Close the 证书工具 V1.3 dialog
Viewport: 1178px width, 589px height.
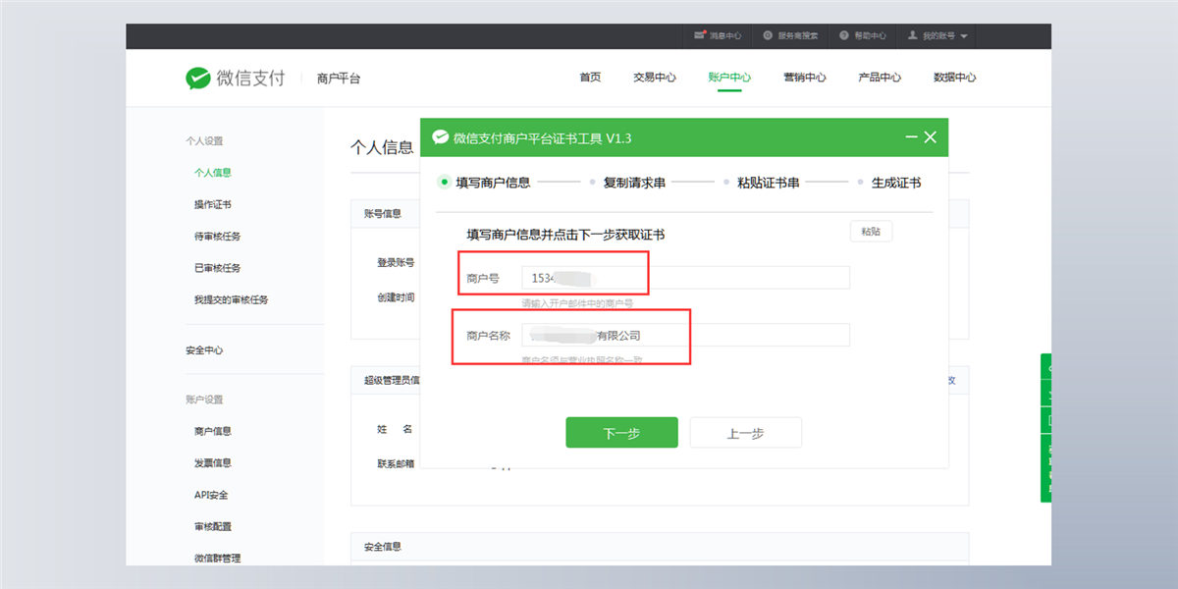[x=931, y=137]
